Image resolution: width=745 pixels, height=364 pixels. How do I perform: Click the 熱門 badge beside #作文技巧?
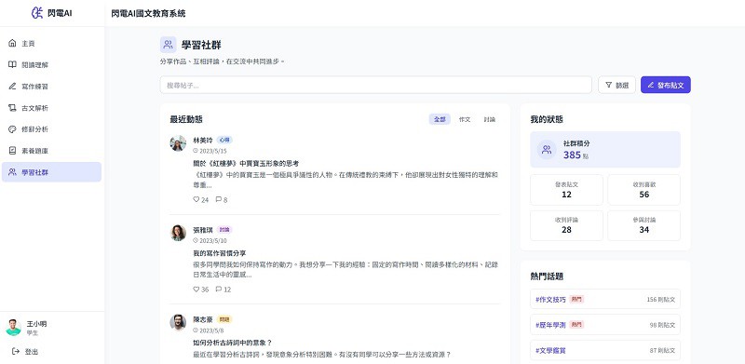pos(576,300)
